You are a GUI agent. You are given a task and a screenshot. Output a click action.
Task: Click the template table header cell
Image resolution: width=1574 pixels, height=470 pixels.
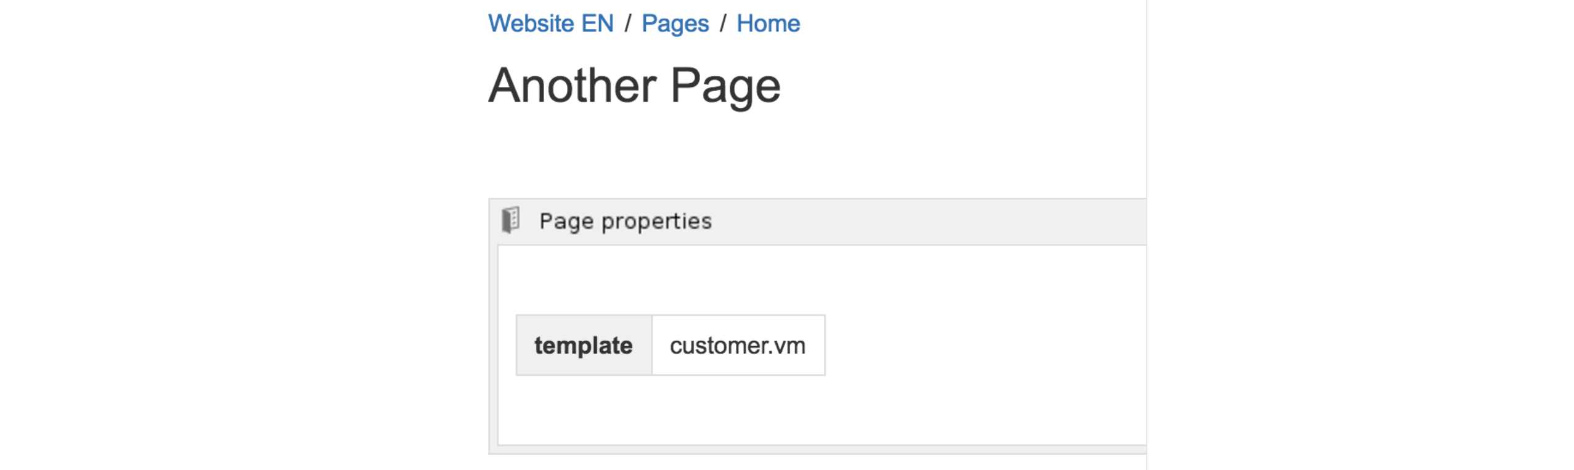click(x=583, y=346)
